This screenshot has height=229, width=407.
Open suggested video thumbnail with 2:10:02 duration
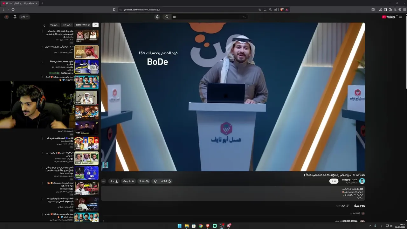86,52
